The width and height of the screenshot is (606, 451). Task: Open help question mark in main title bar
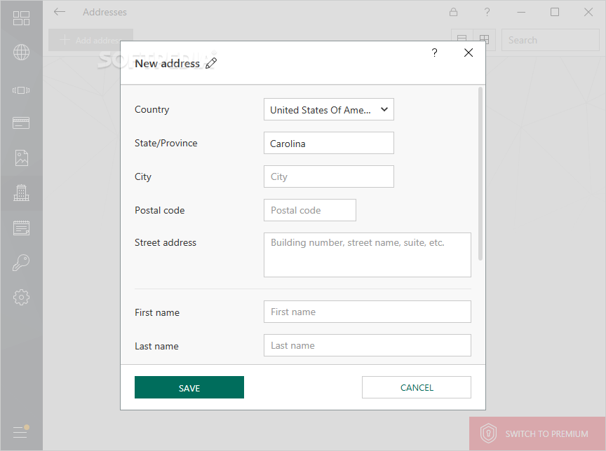pos(487,12)
